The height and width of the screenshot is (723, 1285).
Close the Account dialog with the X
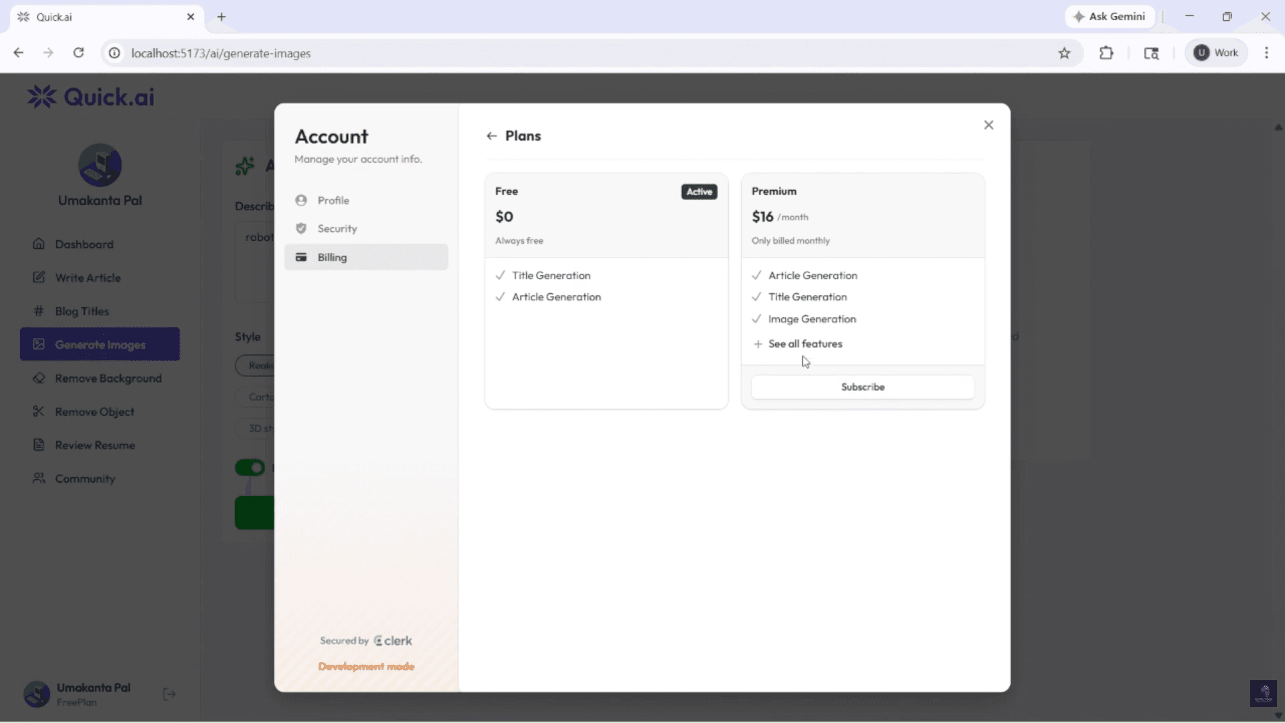[989, 125]
